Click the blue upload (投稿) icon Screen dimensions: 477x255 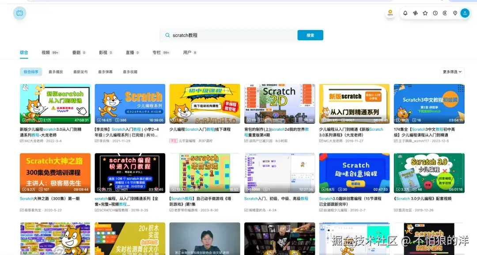[x=465, y=13]
